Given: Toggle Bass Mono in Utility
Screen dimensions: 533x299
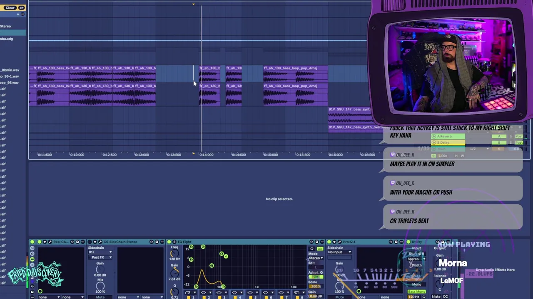Looking at the screenshot, I should pos(416,292).
